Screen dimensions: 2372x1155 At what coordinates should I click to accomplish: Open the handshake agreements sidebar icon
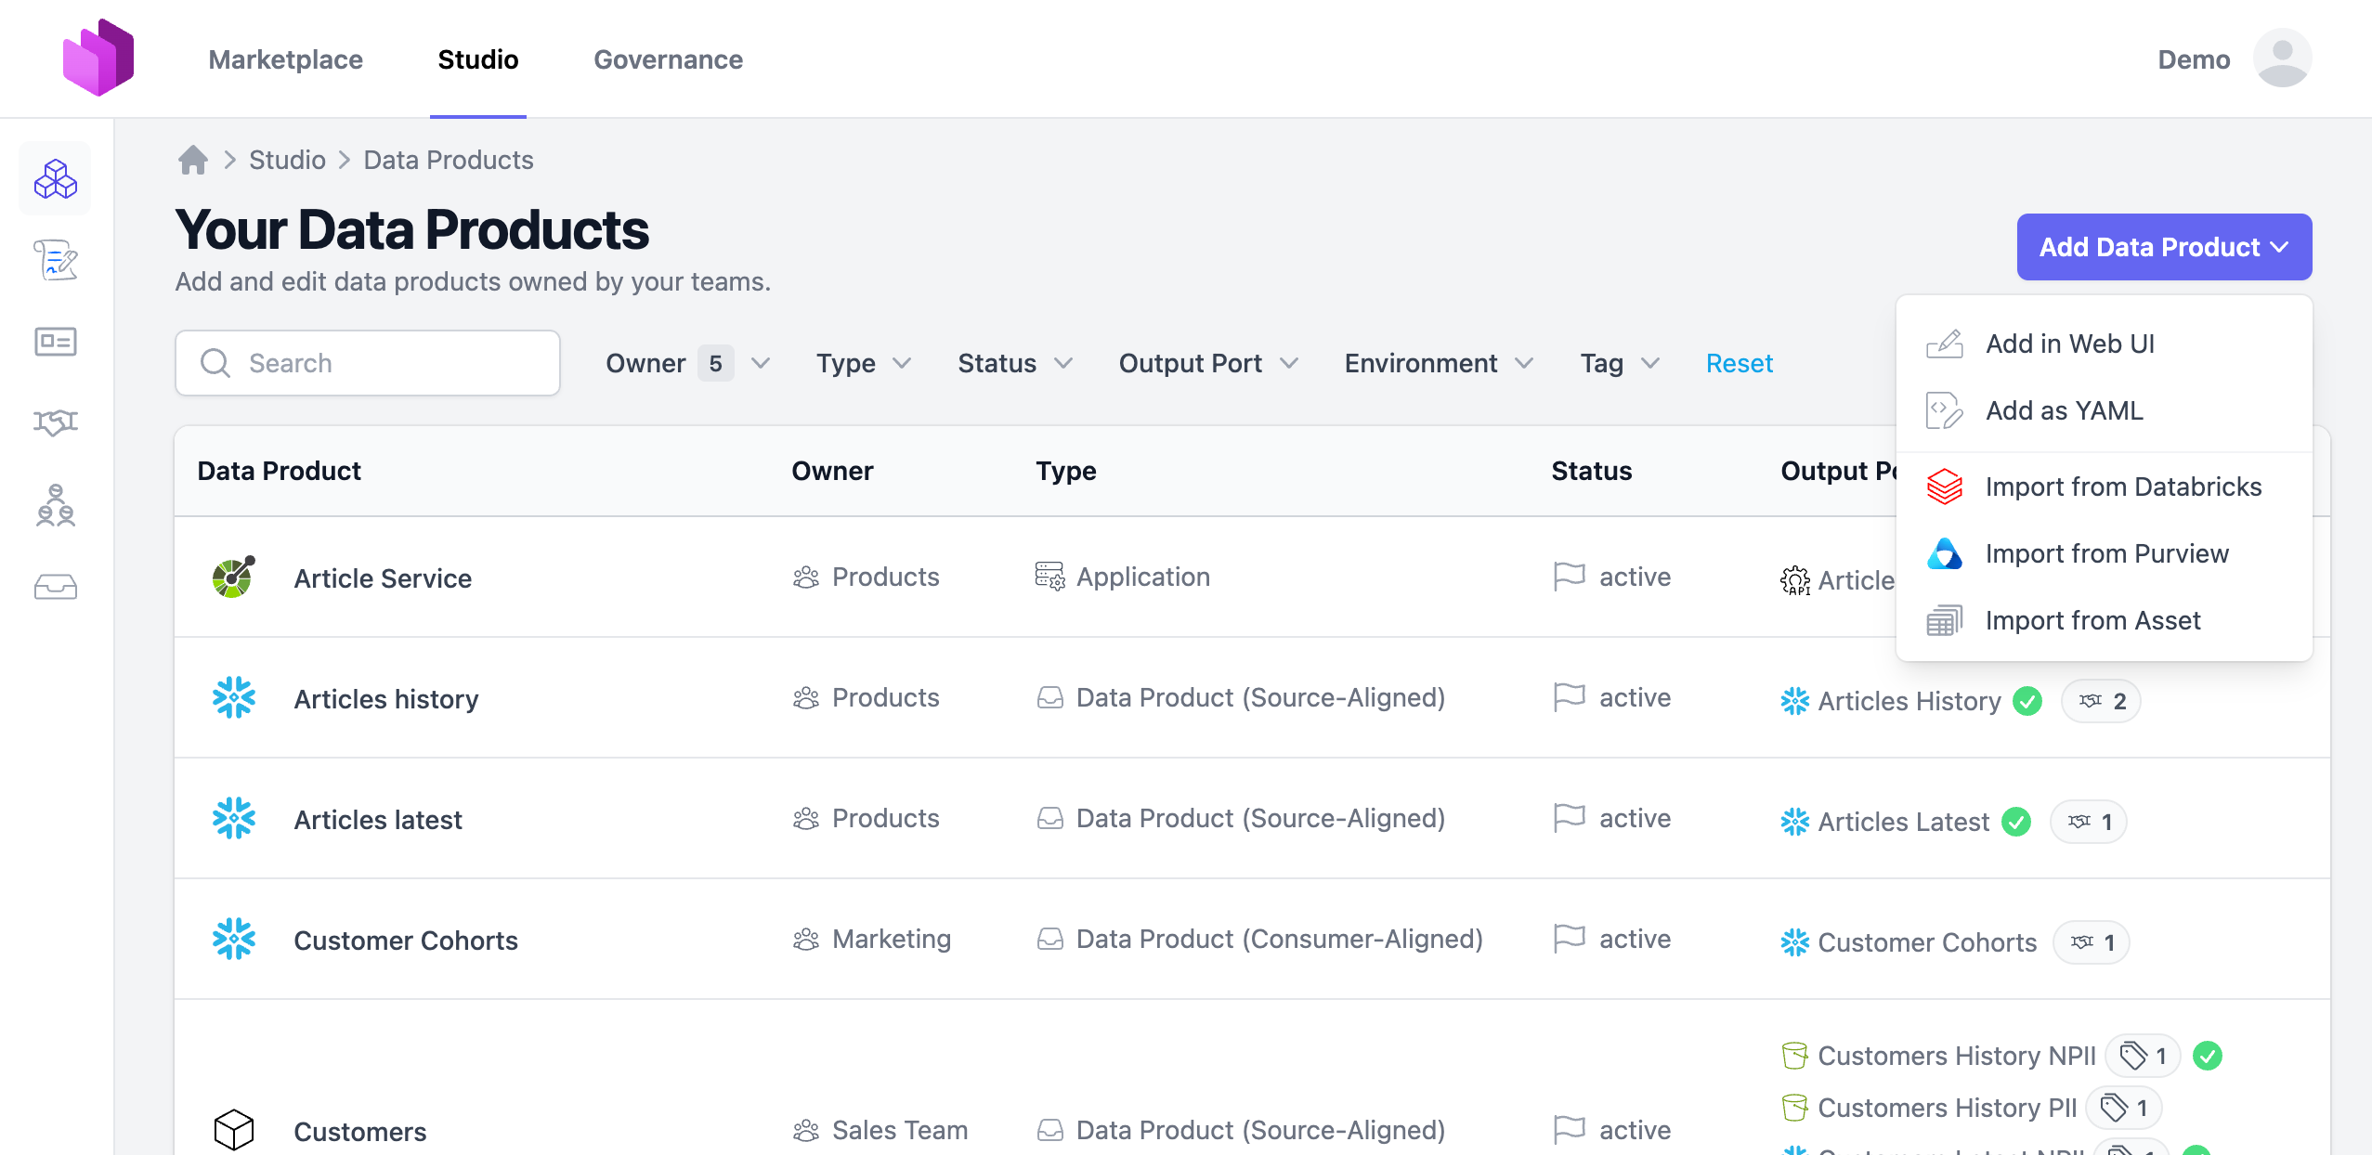[x=55, y=422]
